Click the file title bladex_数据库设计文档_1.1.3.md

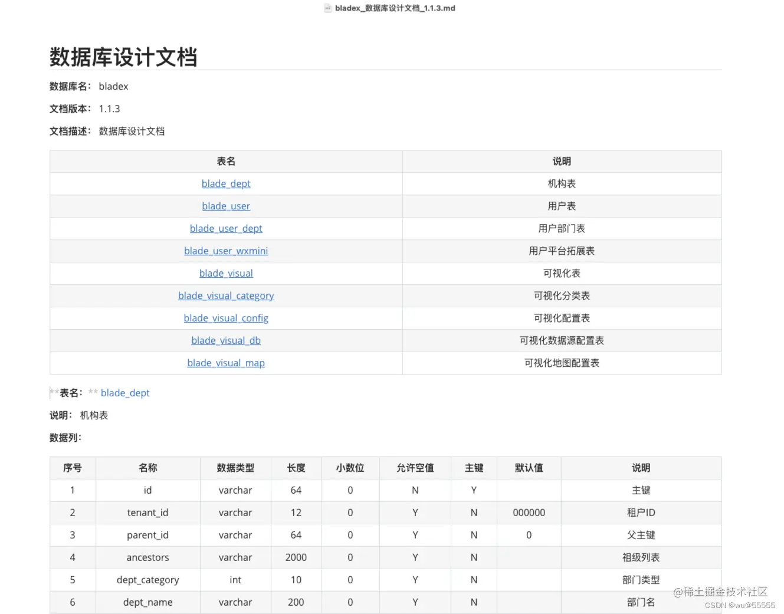[395, 8]
